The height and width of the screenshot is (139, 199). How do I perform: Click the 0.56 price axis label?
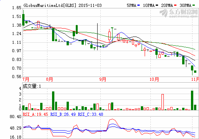coord(16,77)
